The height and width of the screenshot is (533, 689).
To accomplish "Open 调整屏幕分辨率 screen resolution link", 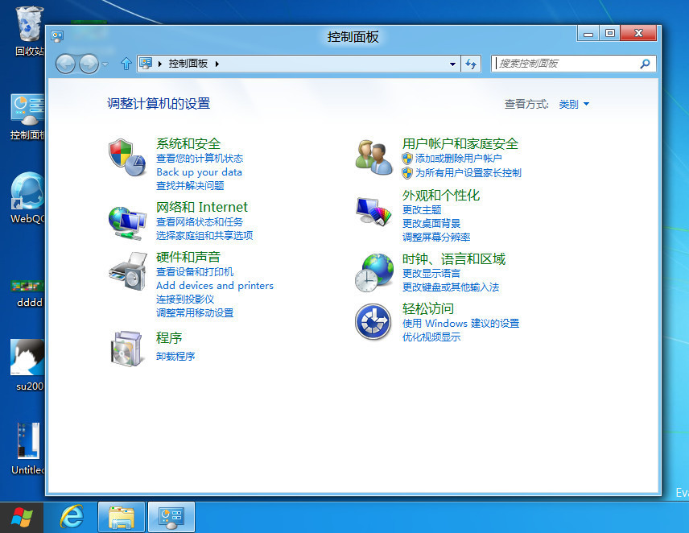I will (436, 237).
